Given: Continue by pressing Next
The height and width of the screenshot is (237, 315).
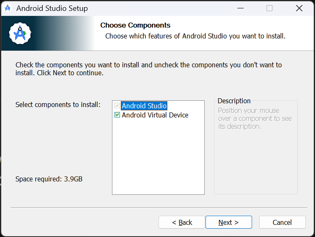Looking at the screenshot, I should 229,222.
